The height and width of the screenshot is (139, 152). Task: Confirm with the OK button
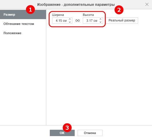(x=62, y=133)
